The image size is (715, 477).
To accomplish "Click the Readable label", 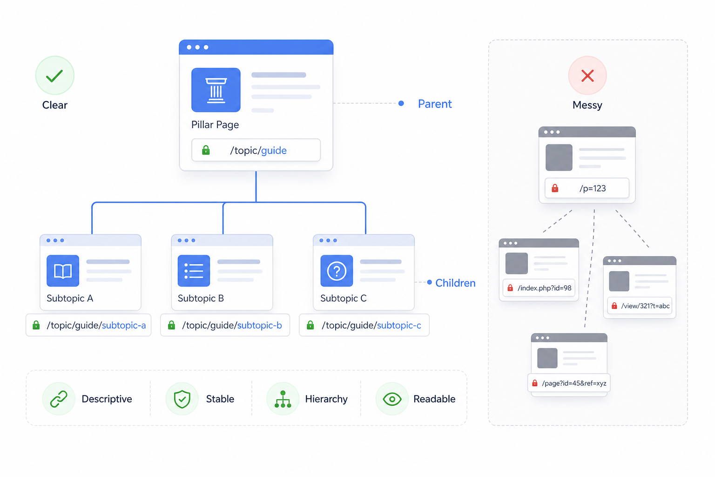I will 434,399.
